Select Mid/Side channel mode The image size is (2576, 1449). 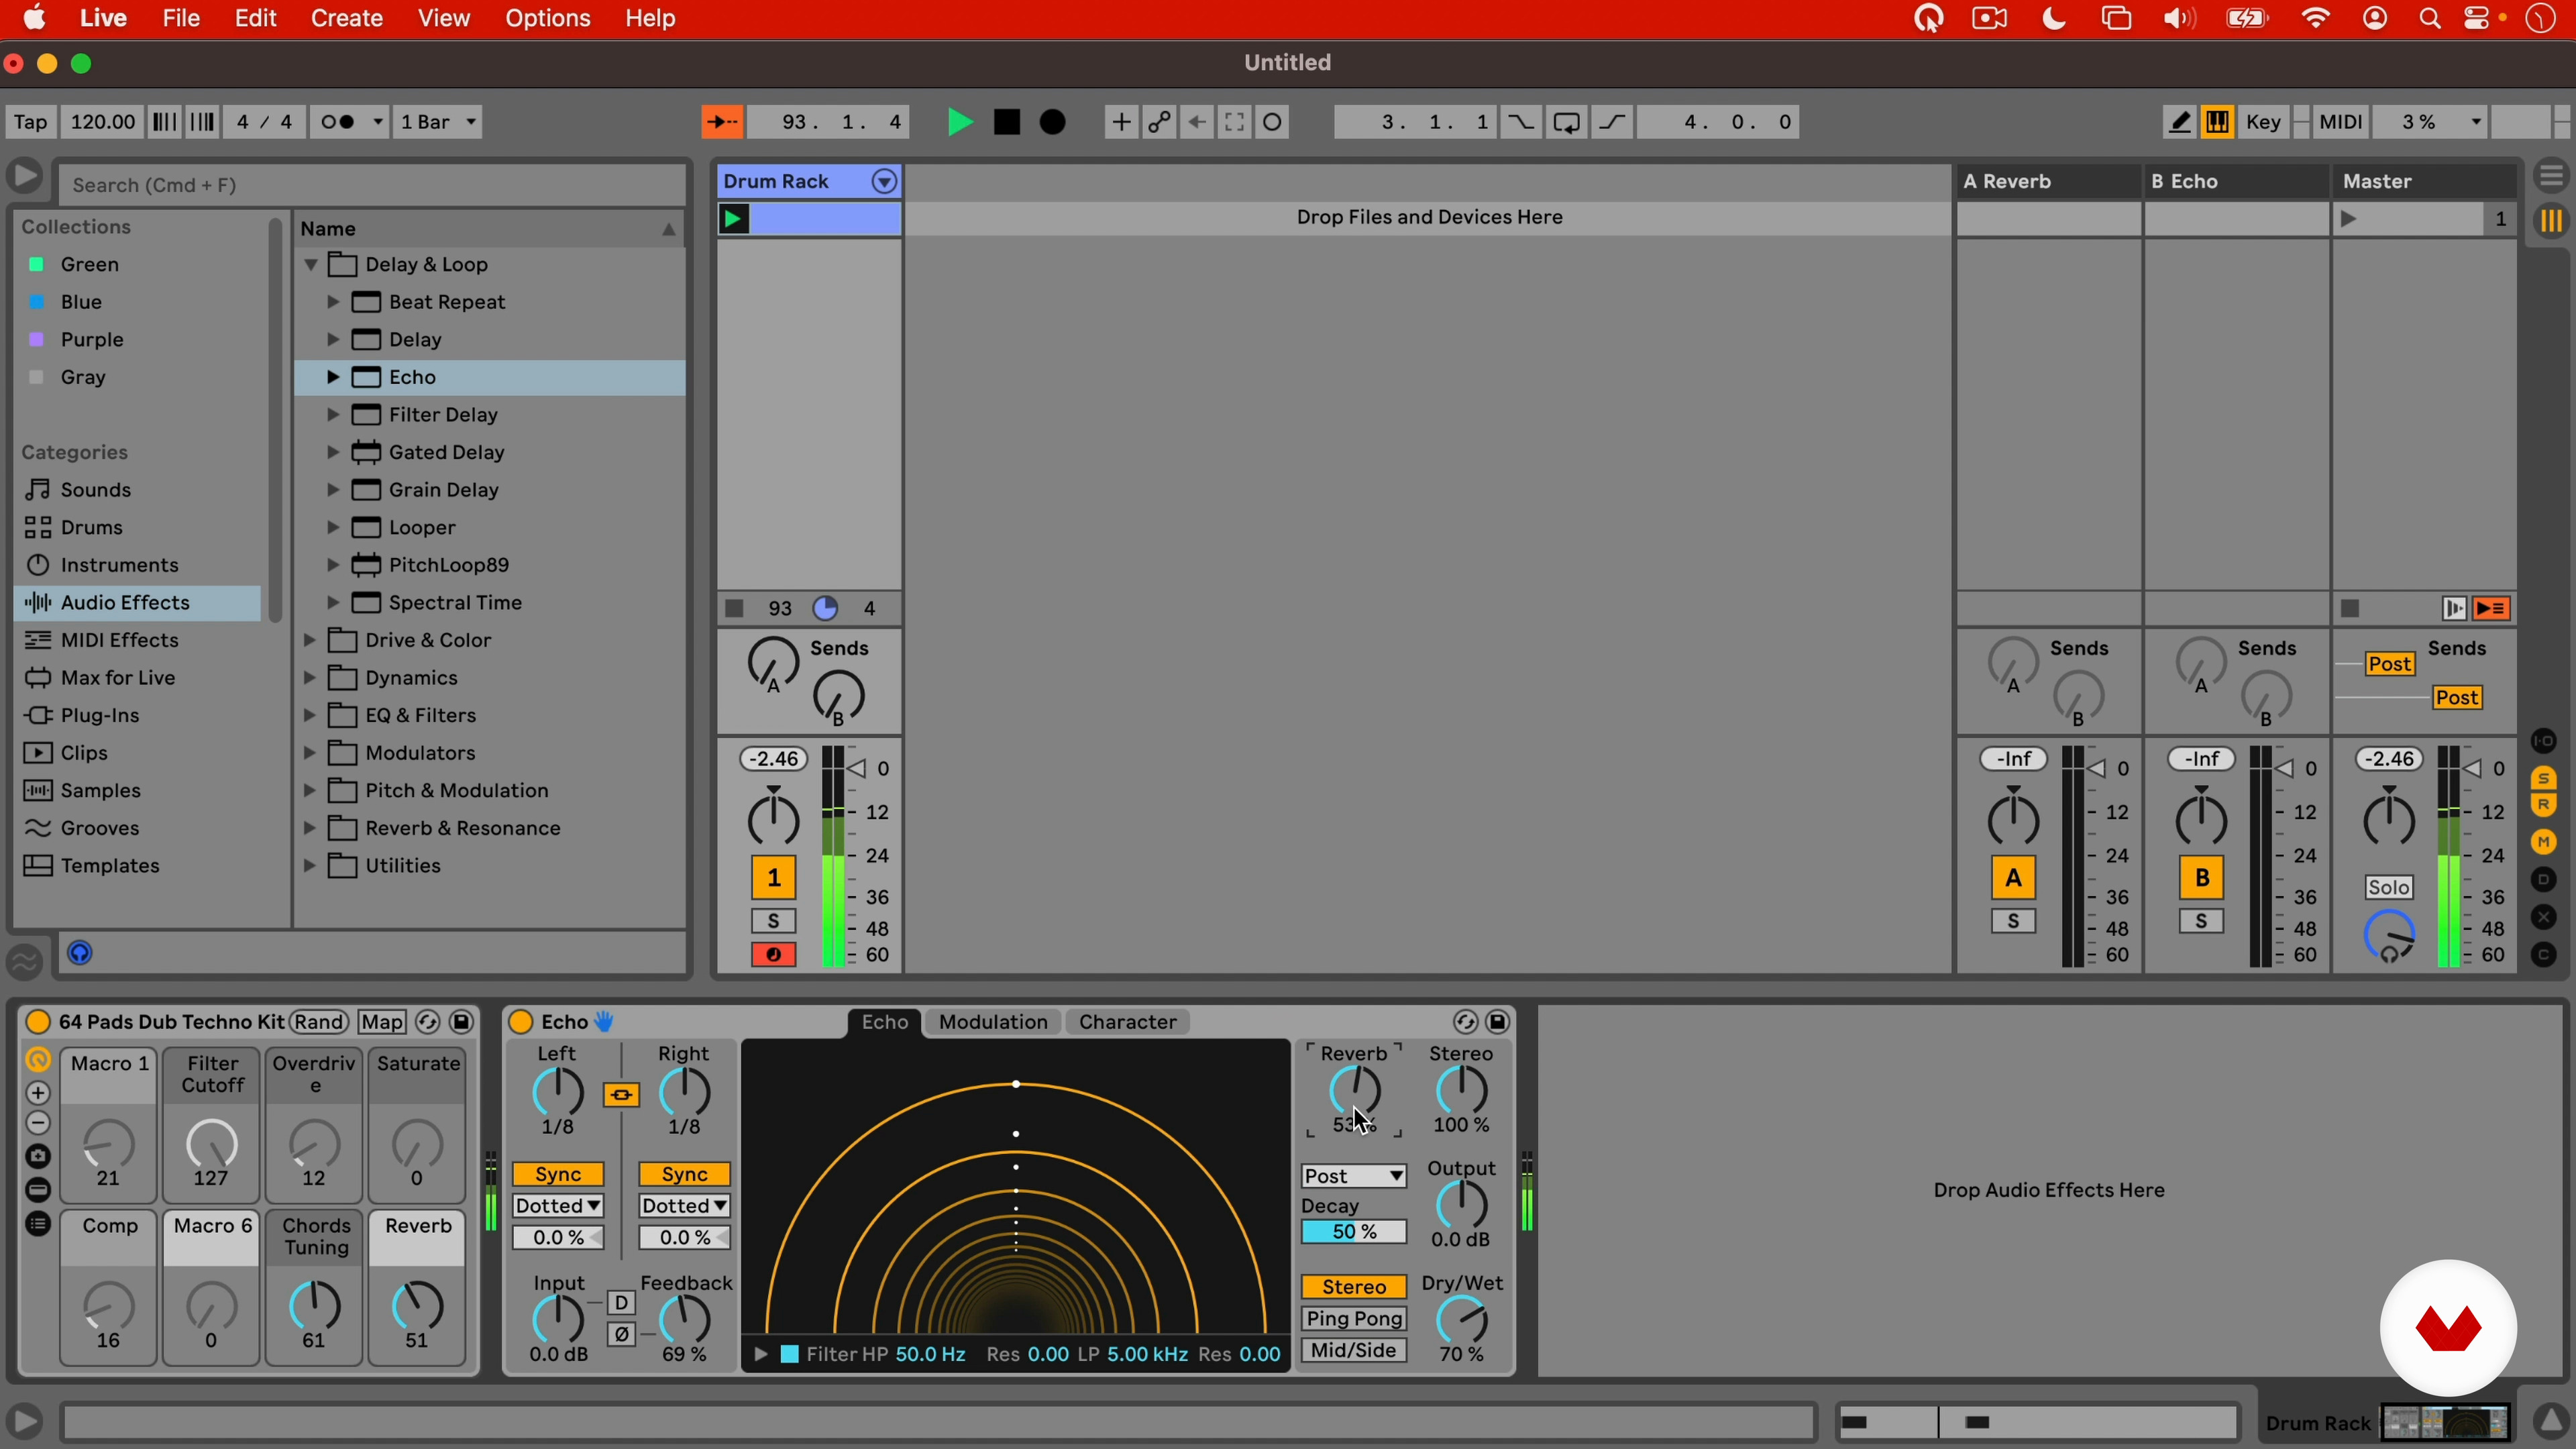(x=1353, y=1351)
